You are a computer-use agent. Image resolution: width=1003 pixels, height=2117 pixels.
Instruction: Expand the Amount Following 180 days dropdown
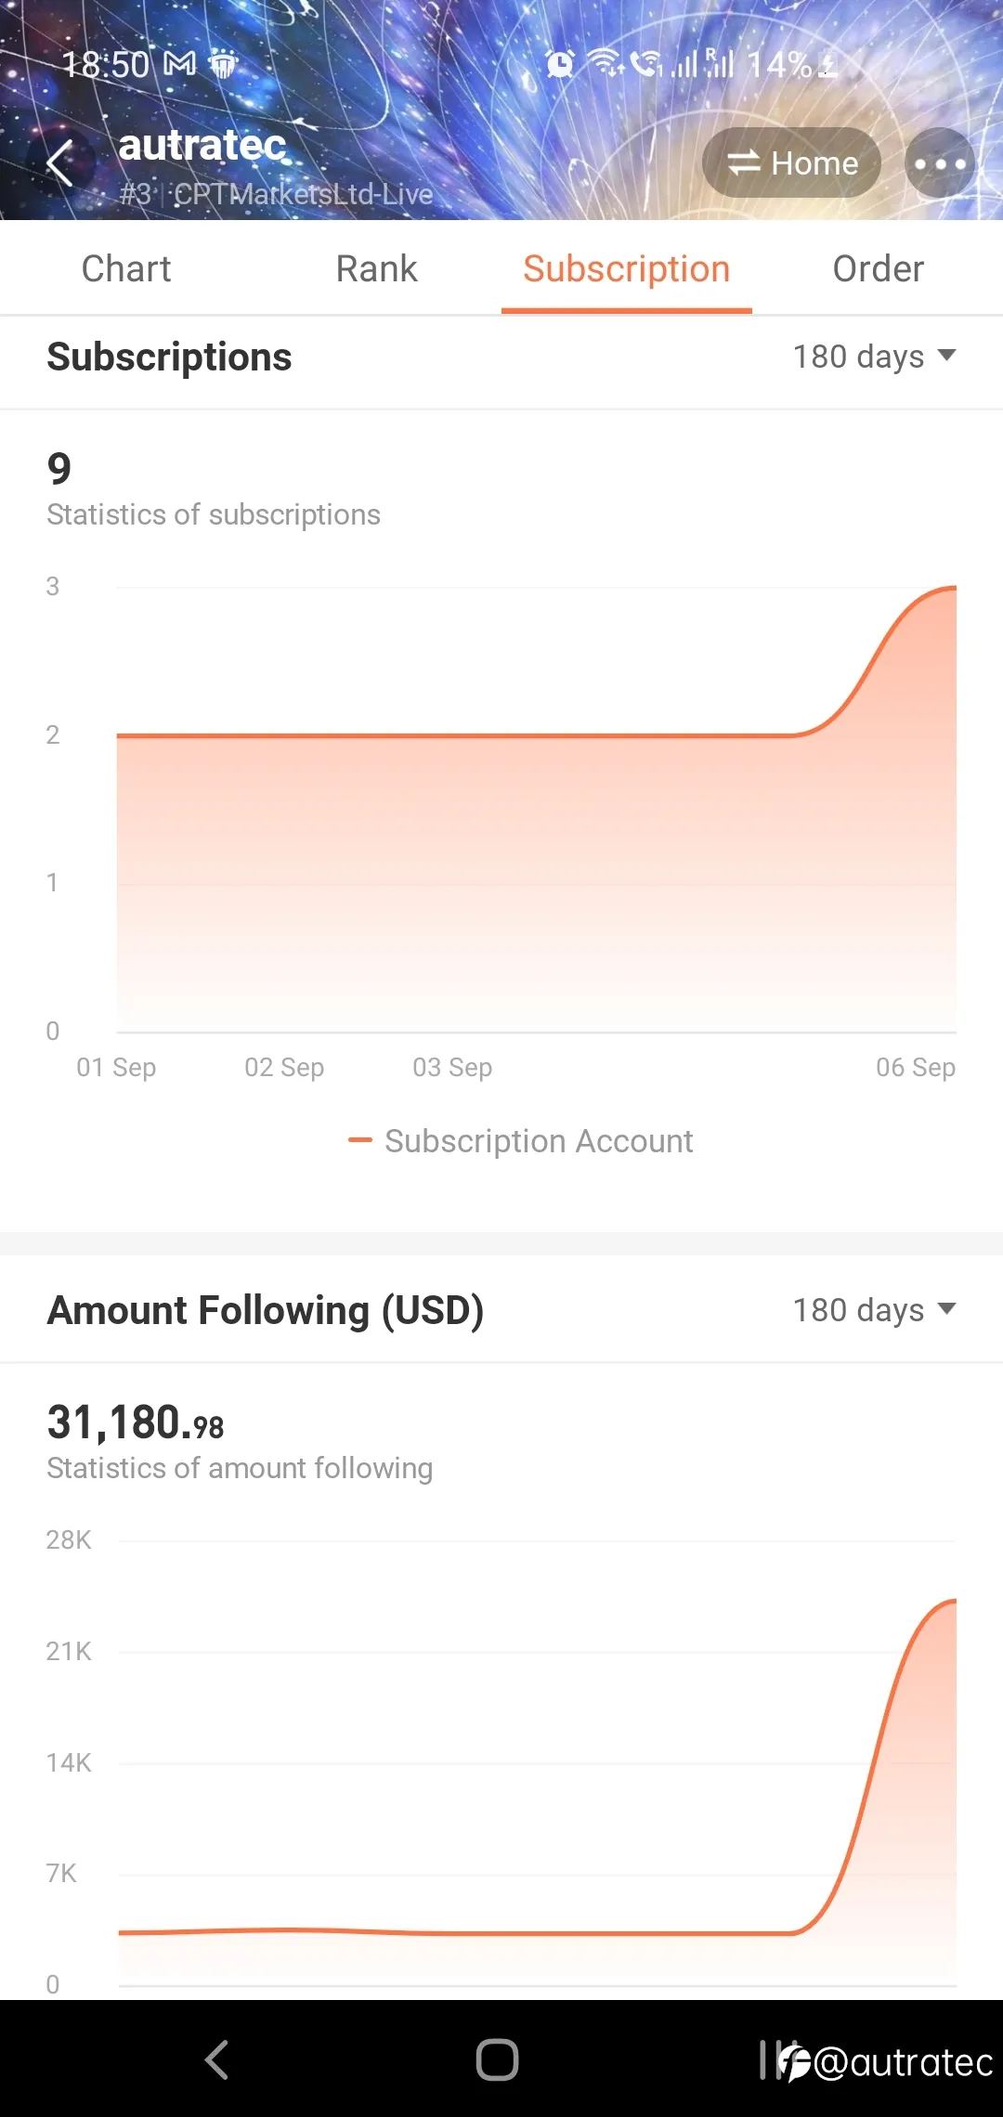[x=874, y=1310]
